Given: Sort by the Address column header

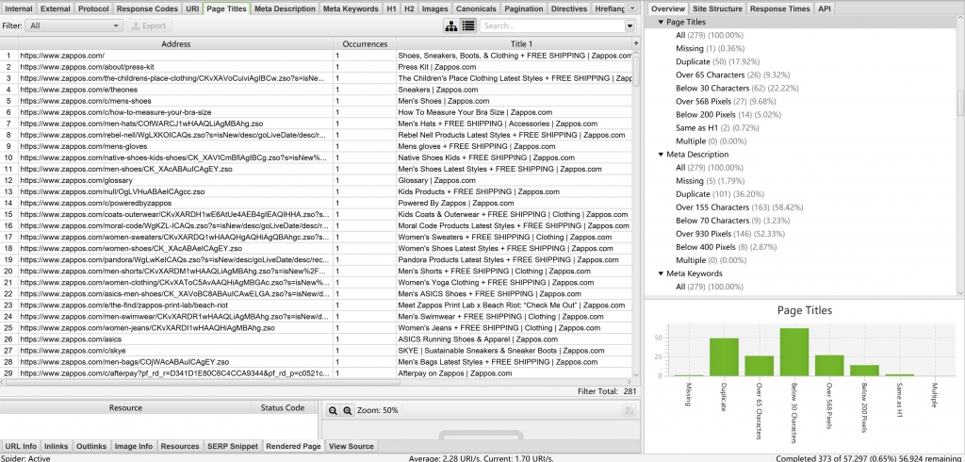Looking at the screenshot, I should (x=176, y=43).
